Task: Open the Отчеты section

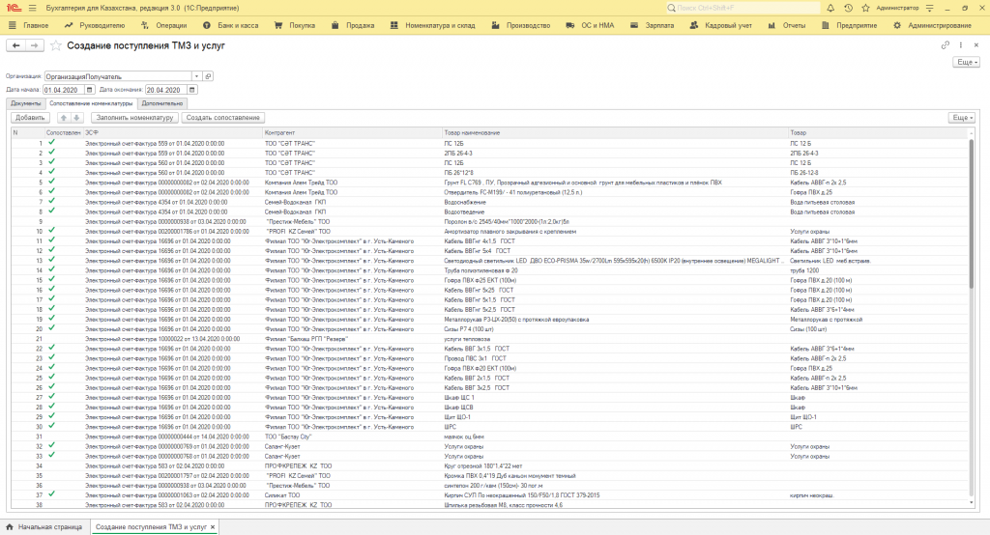Action: pyautogui.click(x=787, y=25)
